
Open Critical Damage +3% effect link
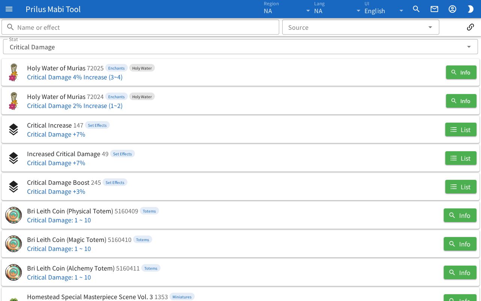coord(56,192)
